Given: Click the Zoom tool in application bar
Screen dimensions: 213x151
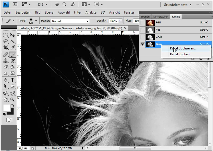Looking at the screenshot, I should (x=64, y=5).
